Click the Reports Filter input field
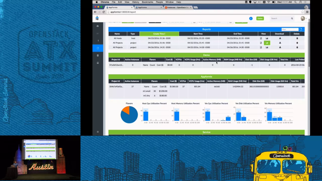Viewport: 322px width, 181px height. 290,29
